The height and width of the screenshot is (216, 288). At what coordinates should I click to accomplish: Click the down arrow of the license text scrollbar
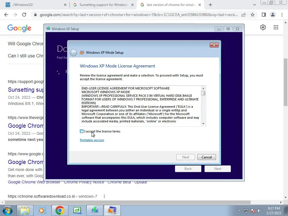click(x=203, y=124)
